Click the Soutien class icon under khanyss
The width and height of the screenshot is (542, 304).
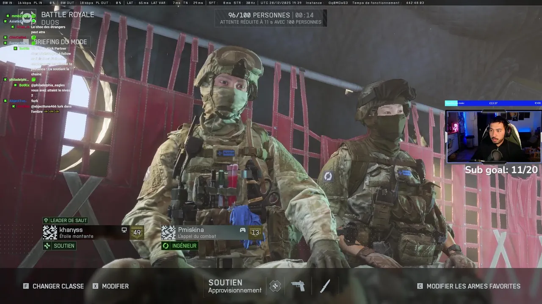(47, 246)
